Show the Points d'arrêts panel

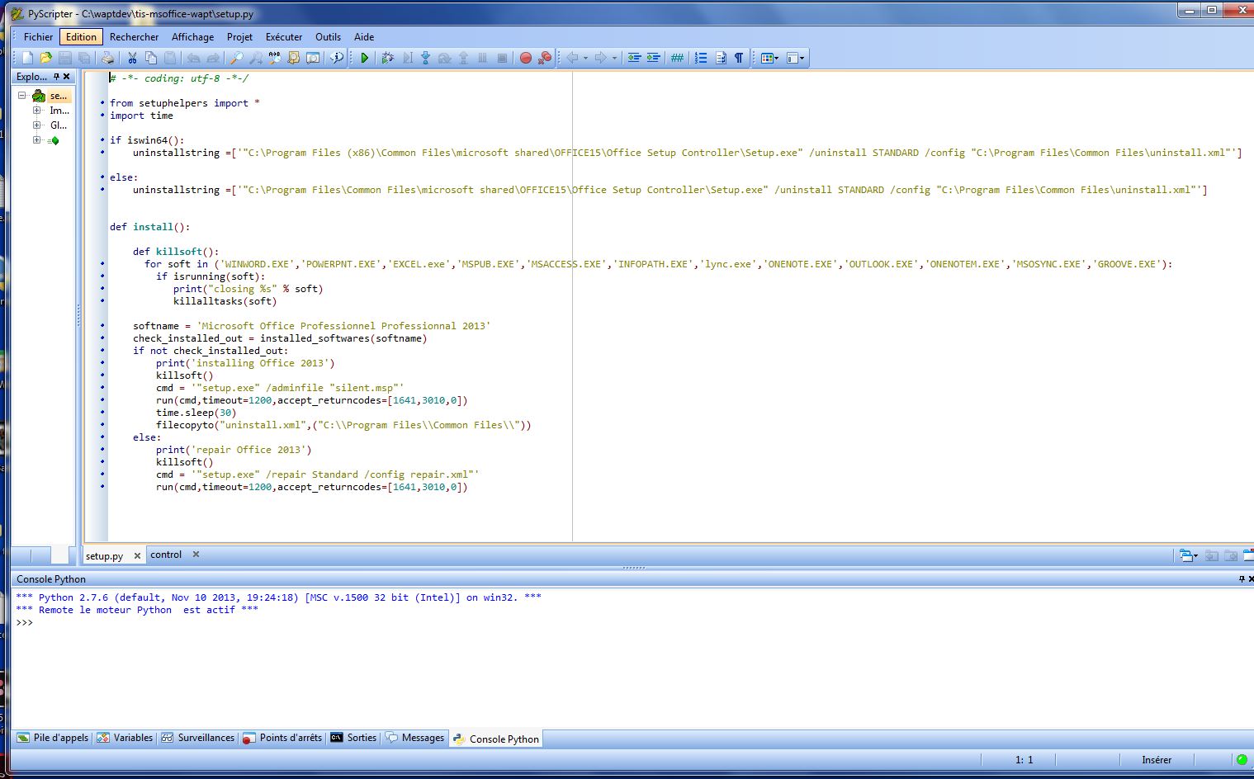tap(282, 738)
